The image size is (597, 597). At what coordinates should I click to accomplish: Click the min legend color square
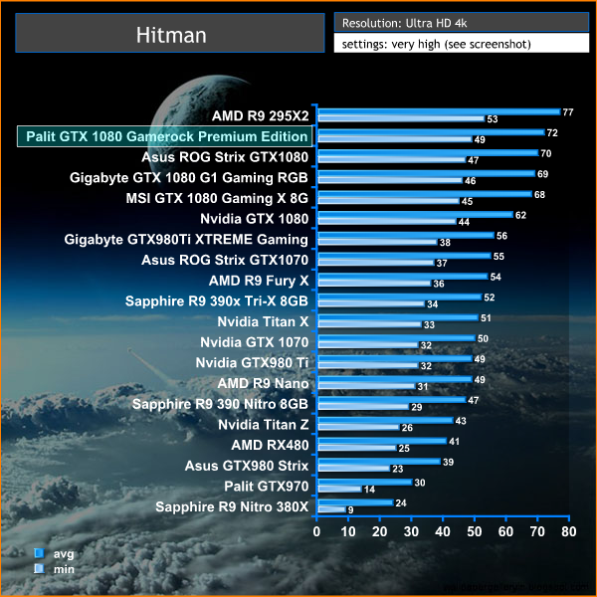[x=39, y=569]
